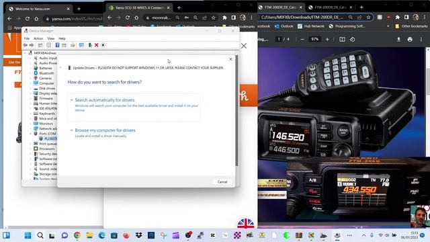Click Help blue question icon in toolbar
430x242 pixels.
pos(57,45)
